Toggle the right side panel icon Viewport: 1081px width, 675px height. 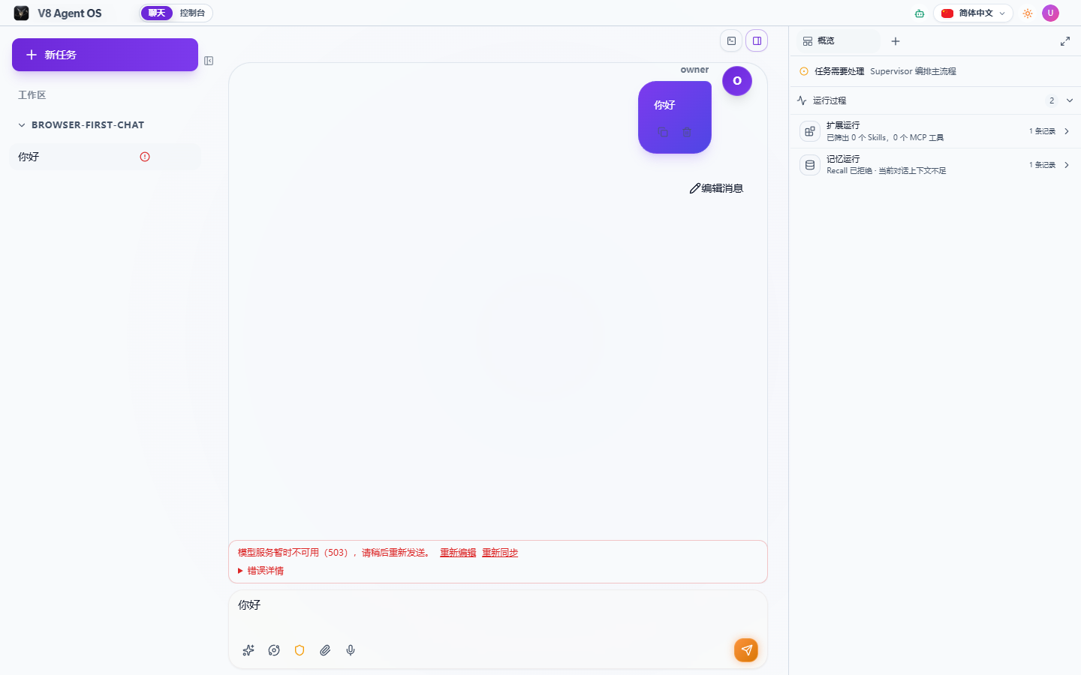[757, 41]
